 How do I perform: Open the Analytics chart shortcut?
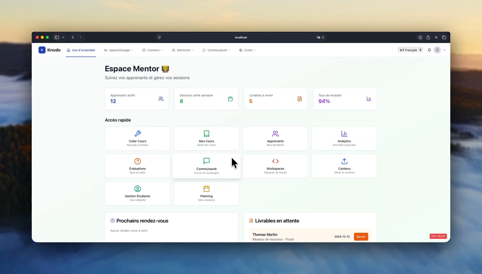344,139
